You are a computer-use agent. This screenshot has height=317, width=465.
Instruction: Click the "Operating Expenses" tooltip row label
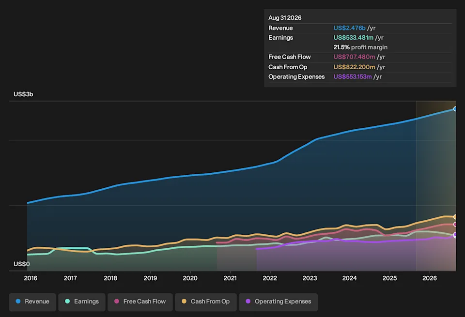tap(296, 77)
